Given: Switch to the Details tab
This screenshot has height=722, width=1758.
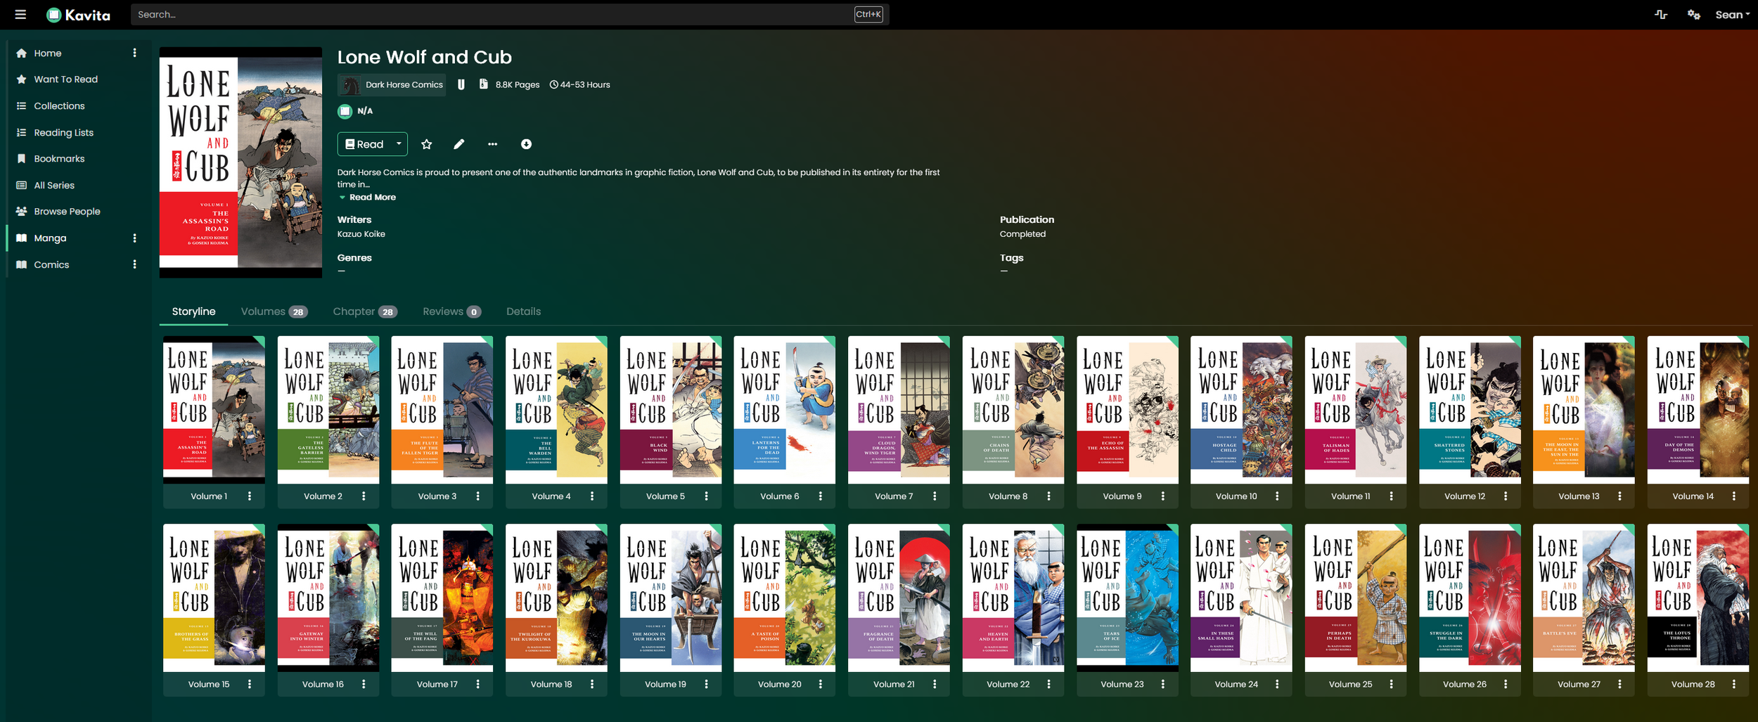Looking at the screenshot, I should click(x=523, y=311).
